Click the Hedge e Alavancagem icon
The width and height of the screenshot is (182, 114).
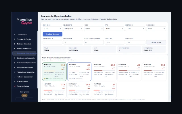click(15, 67)
